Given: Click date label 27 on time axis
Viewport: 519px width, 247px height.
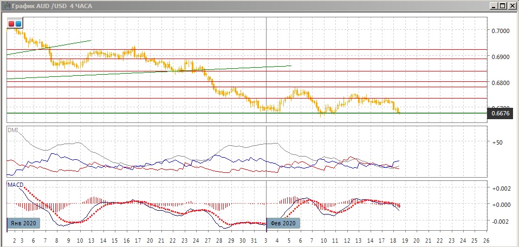Looking at the screenshot, I should click(208, 240).
